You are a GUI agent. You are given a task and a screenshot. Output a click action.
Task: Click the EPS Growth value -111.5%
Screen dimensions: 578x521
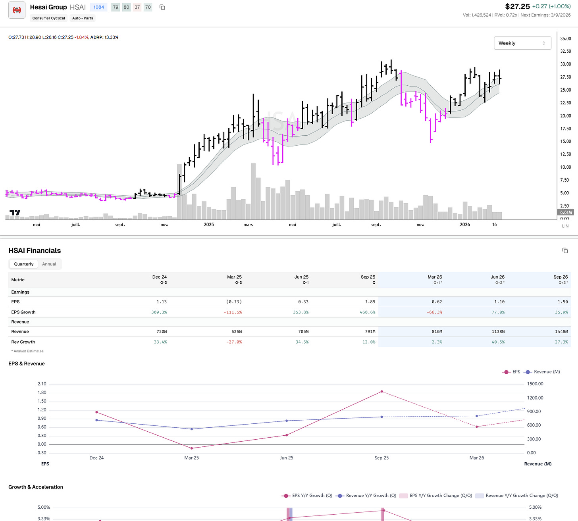pos(233,312)
